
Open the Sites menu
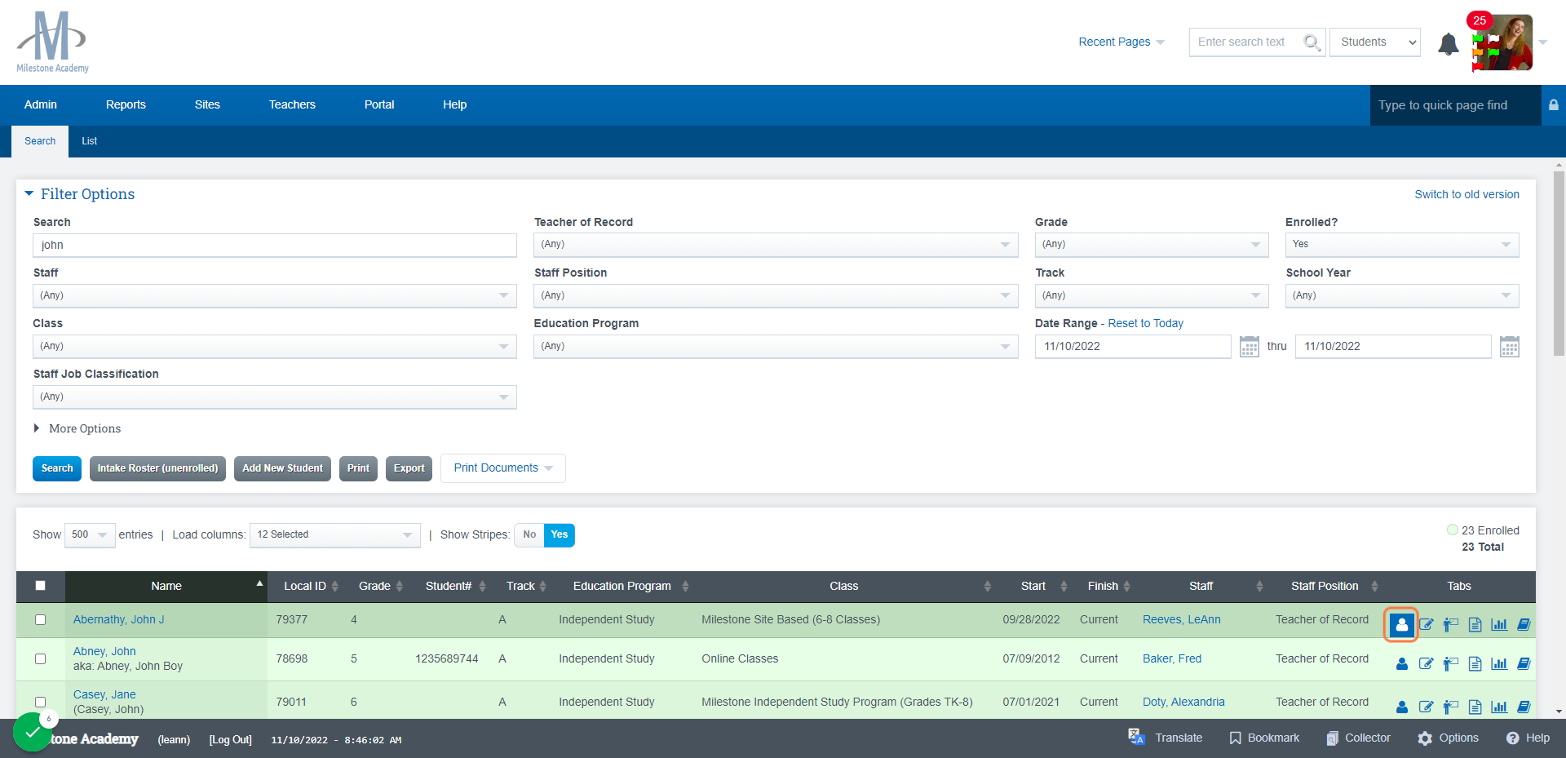207,104
